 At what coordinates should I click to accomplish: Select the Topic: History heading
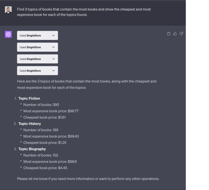click(x=30, y=124)
